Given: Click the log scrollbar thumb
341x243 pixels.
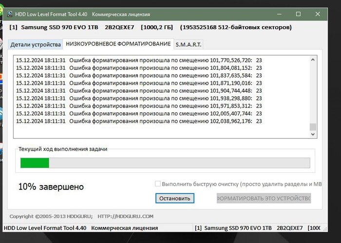Looking at the screenshot, I should 313,127.
